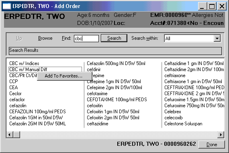Select CEFOTAXIME 100mg/ml PEDS
The width and height of the screenshot is (229, 153).
point(117,100)
